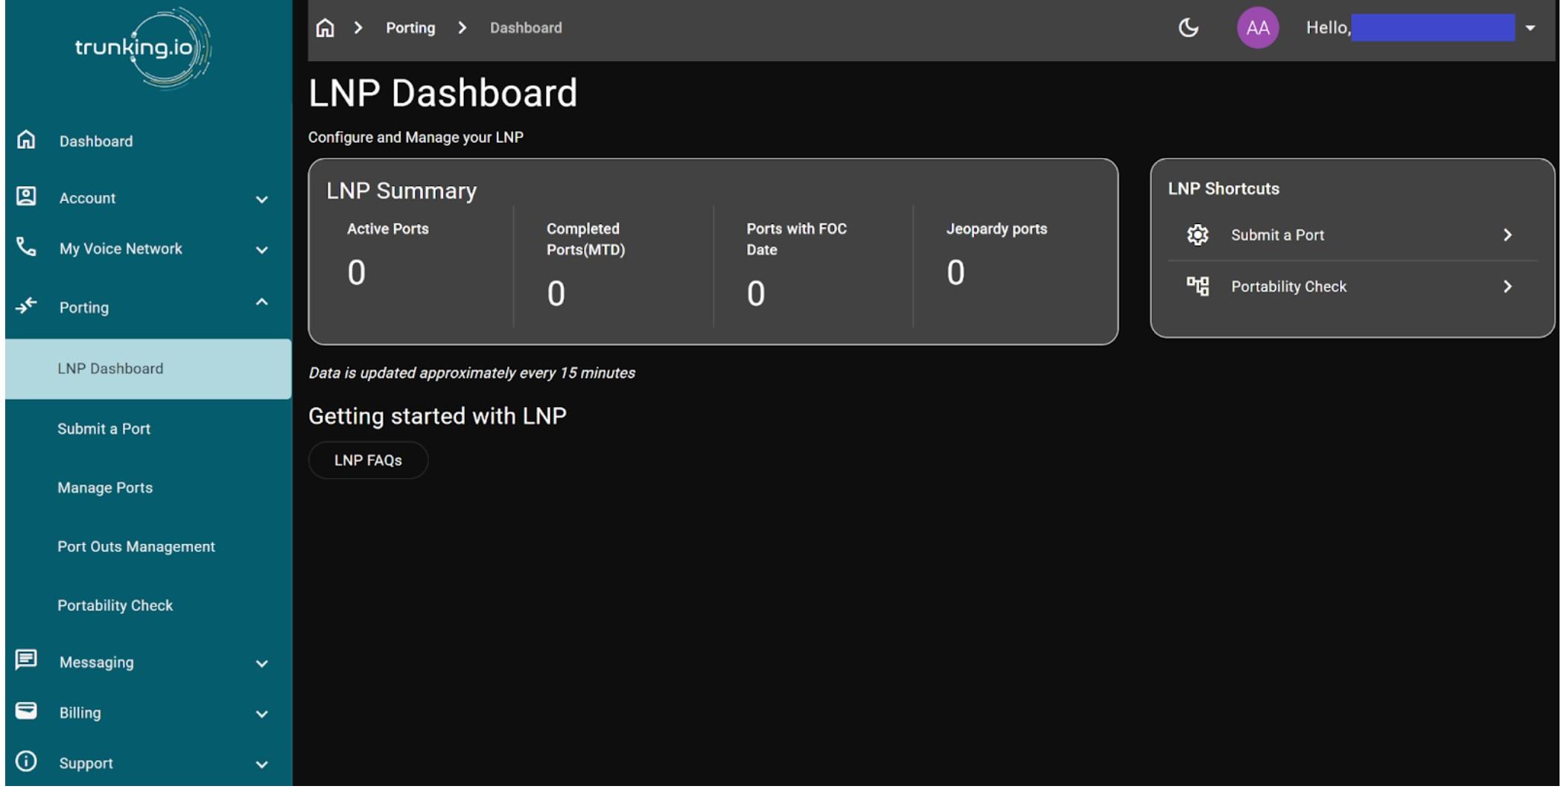This screenshot has height=789, width=1564.
Task: Click Porting in the breadcrumb
Action: [x=410, y=28]
